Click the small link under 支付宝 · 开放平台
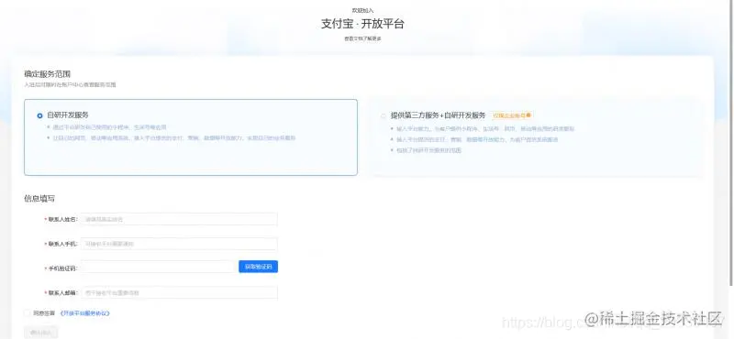The height and width of the screenshot is (339, 734). [362, 38]
